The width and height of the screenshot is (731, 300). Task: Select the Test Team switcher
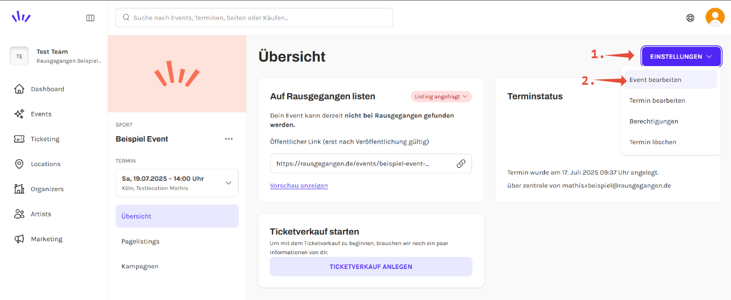click(57, 56)
